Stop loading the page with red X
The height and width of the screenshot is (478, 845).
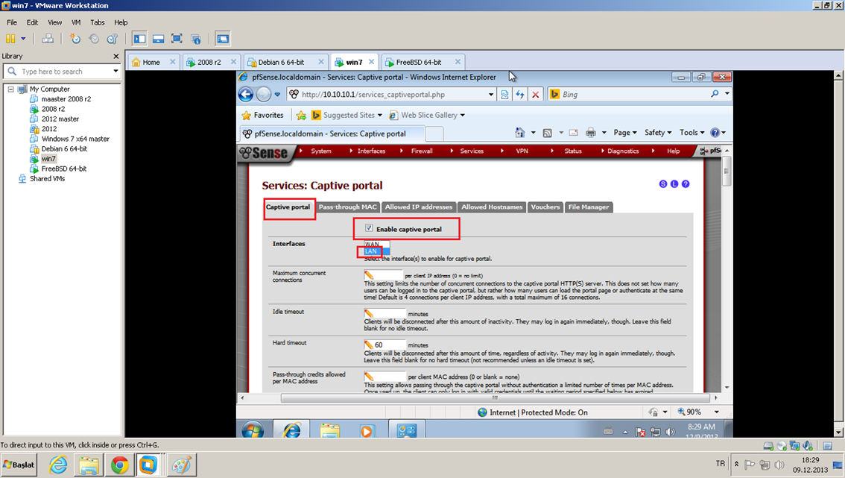(x=535, y=95)
